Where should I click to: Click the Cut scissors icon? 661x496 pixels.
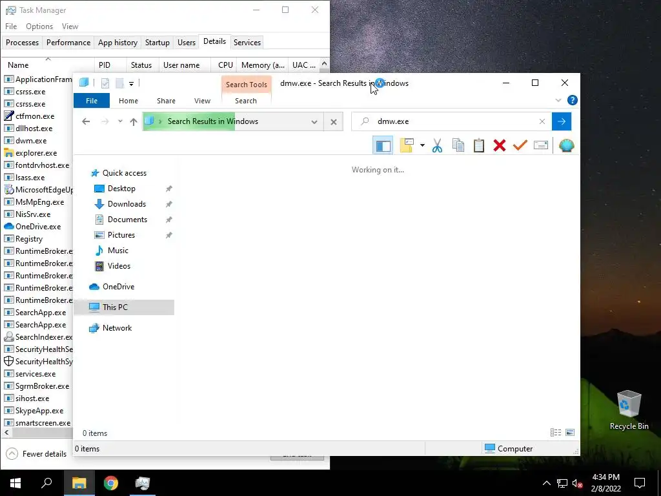pos(437,146)
